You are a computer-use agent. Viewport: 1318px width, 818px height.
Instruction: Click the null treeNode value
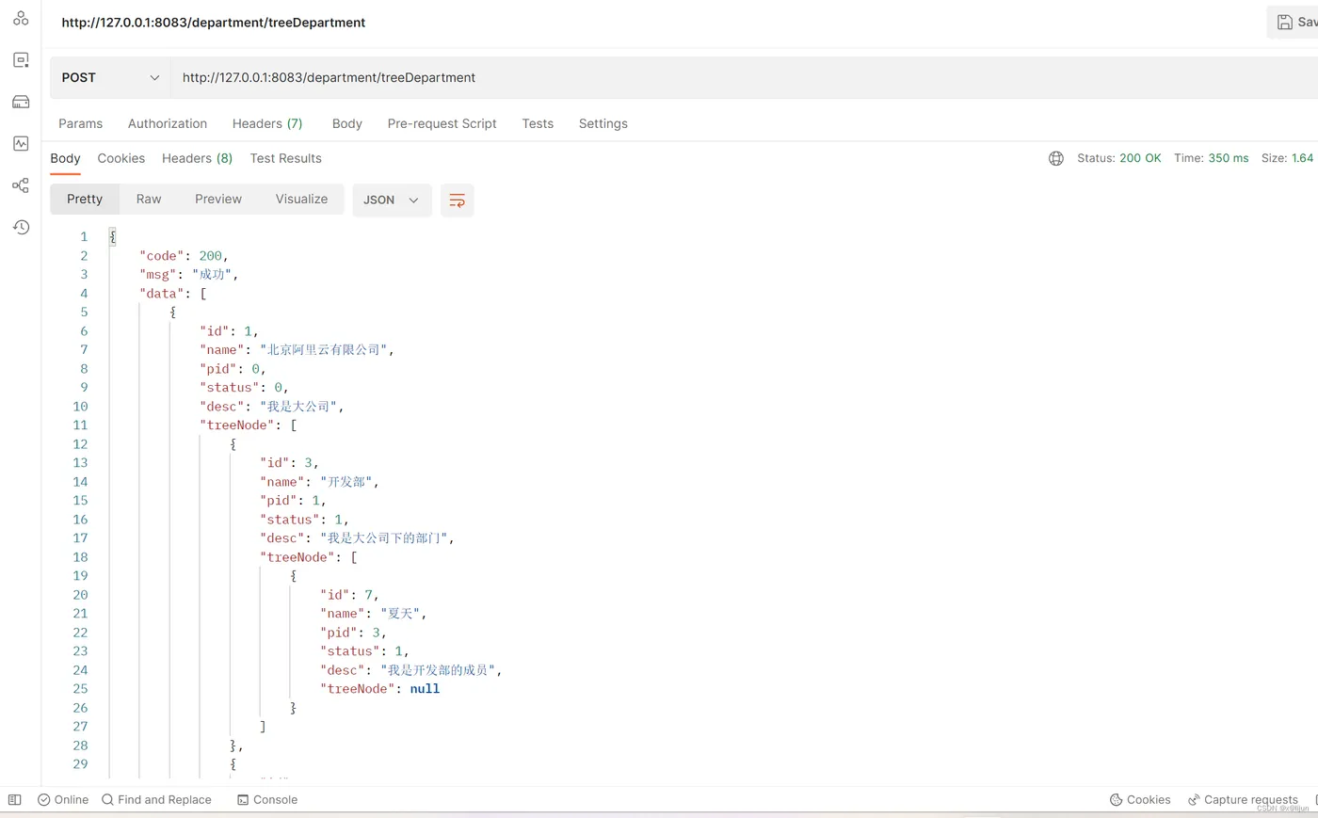[425, 689]
